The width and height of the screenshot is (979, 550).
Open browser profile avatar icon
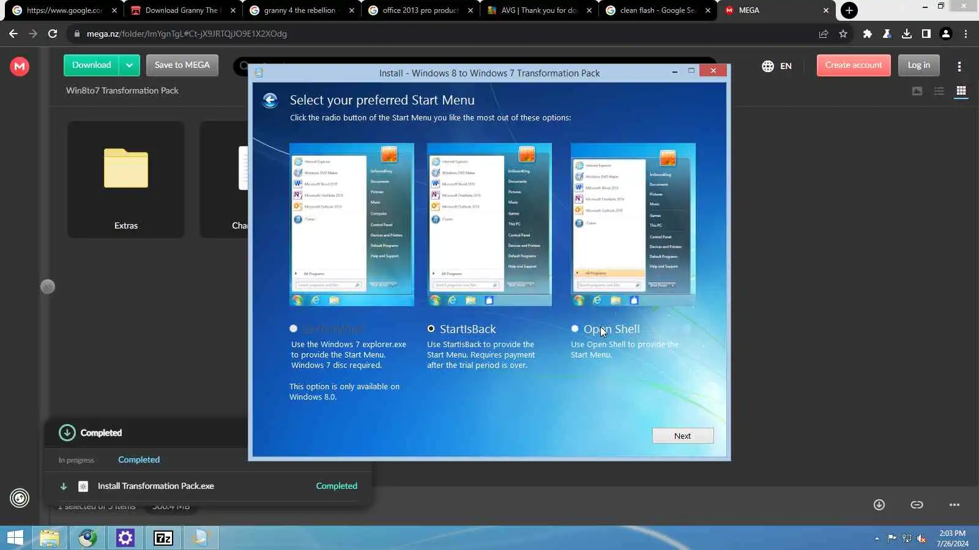tap(946, 34)
